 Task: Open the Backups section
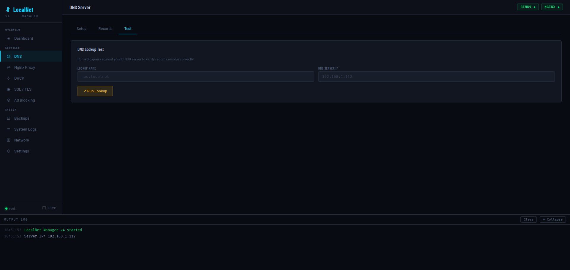click(x=31, y=118)
